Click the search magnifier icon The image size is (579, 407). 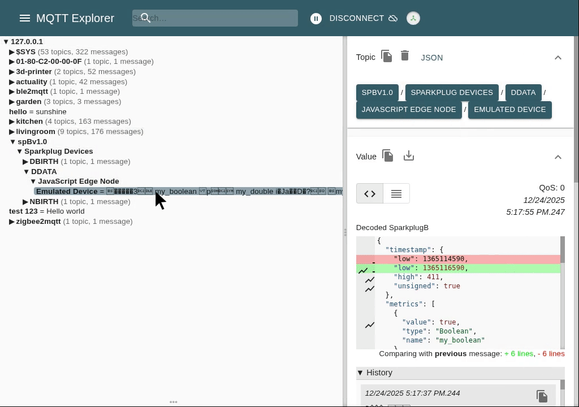(x=145, y=18)
